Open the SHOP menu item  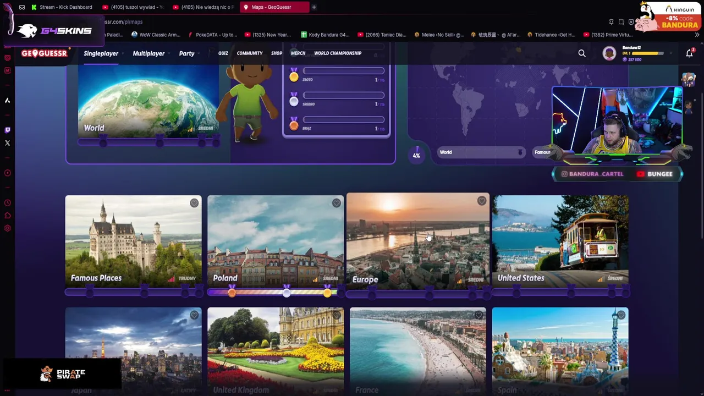(277, 53)
